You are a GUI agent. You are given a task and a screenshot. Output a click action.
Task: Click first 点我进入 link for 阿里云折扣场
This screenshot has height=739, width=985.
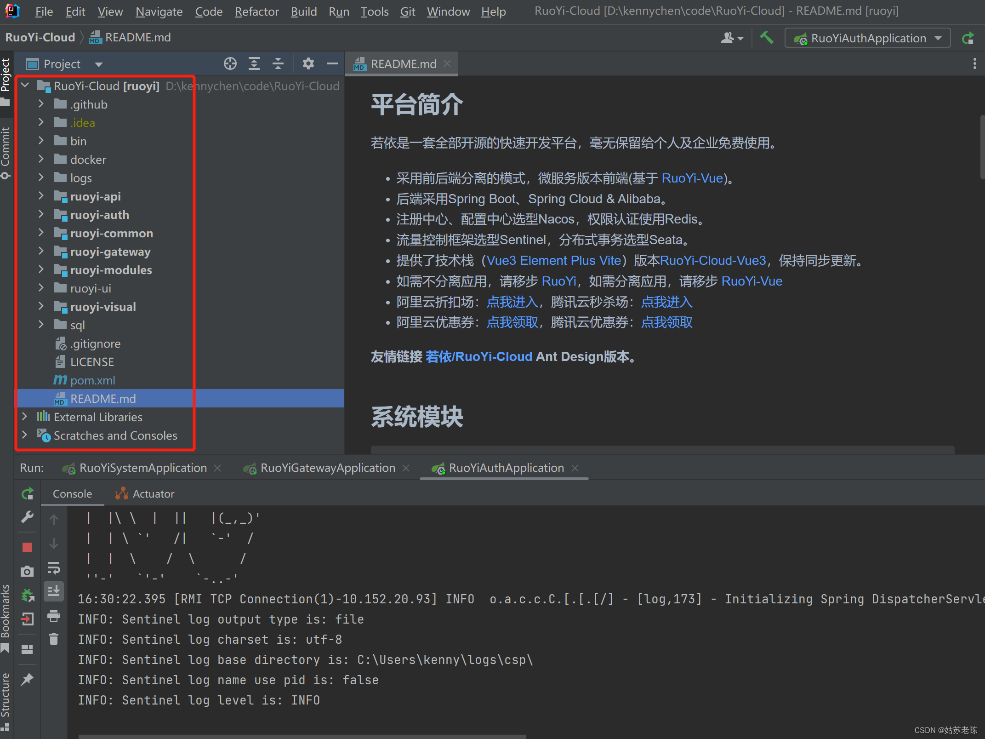click(x=512, y=302)
